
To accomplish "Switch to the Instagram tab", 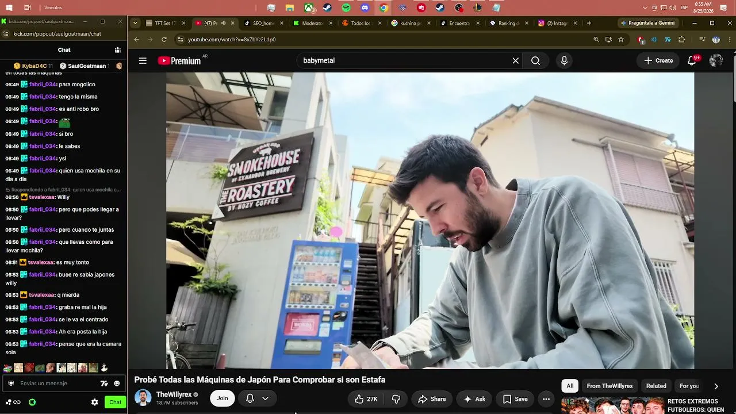I will click(558, 23).
